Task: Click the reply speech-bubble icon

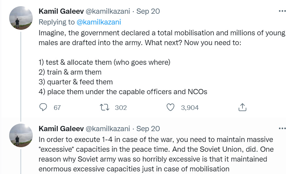Action: point(43,107)
